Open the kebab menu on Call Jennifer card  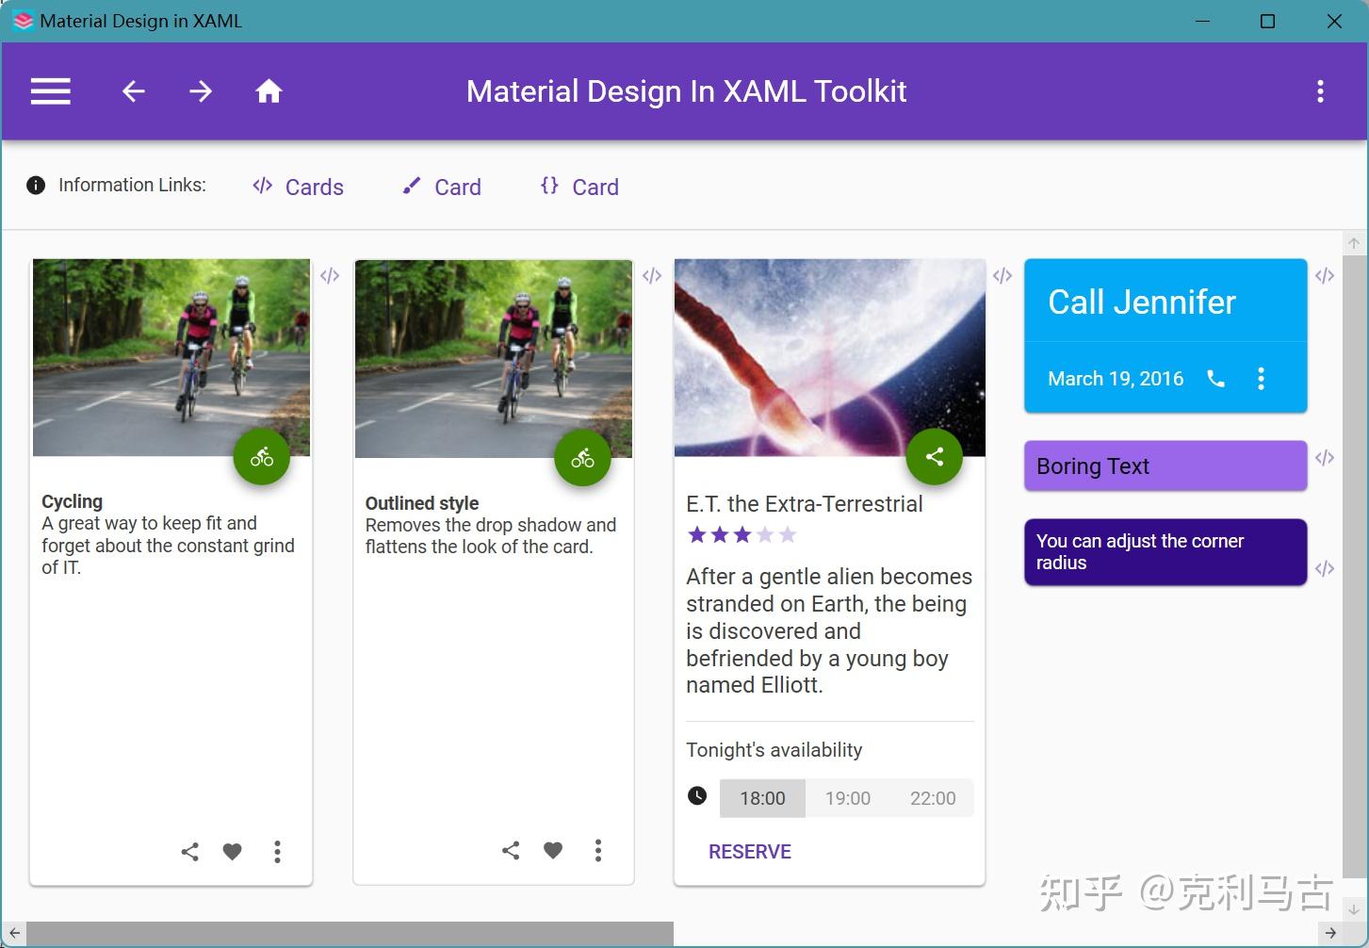tap(1261, 378)
